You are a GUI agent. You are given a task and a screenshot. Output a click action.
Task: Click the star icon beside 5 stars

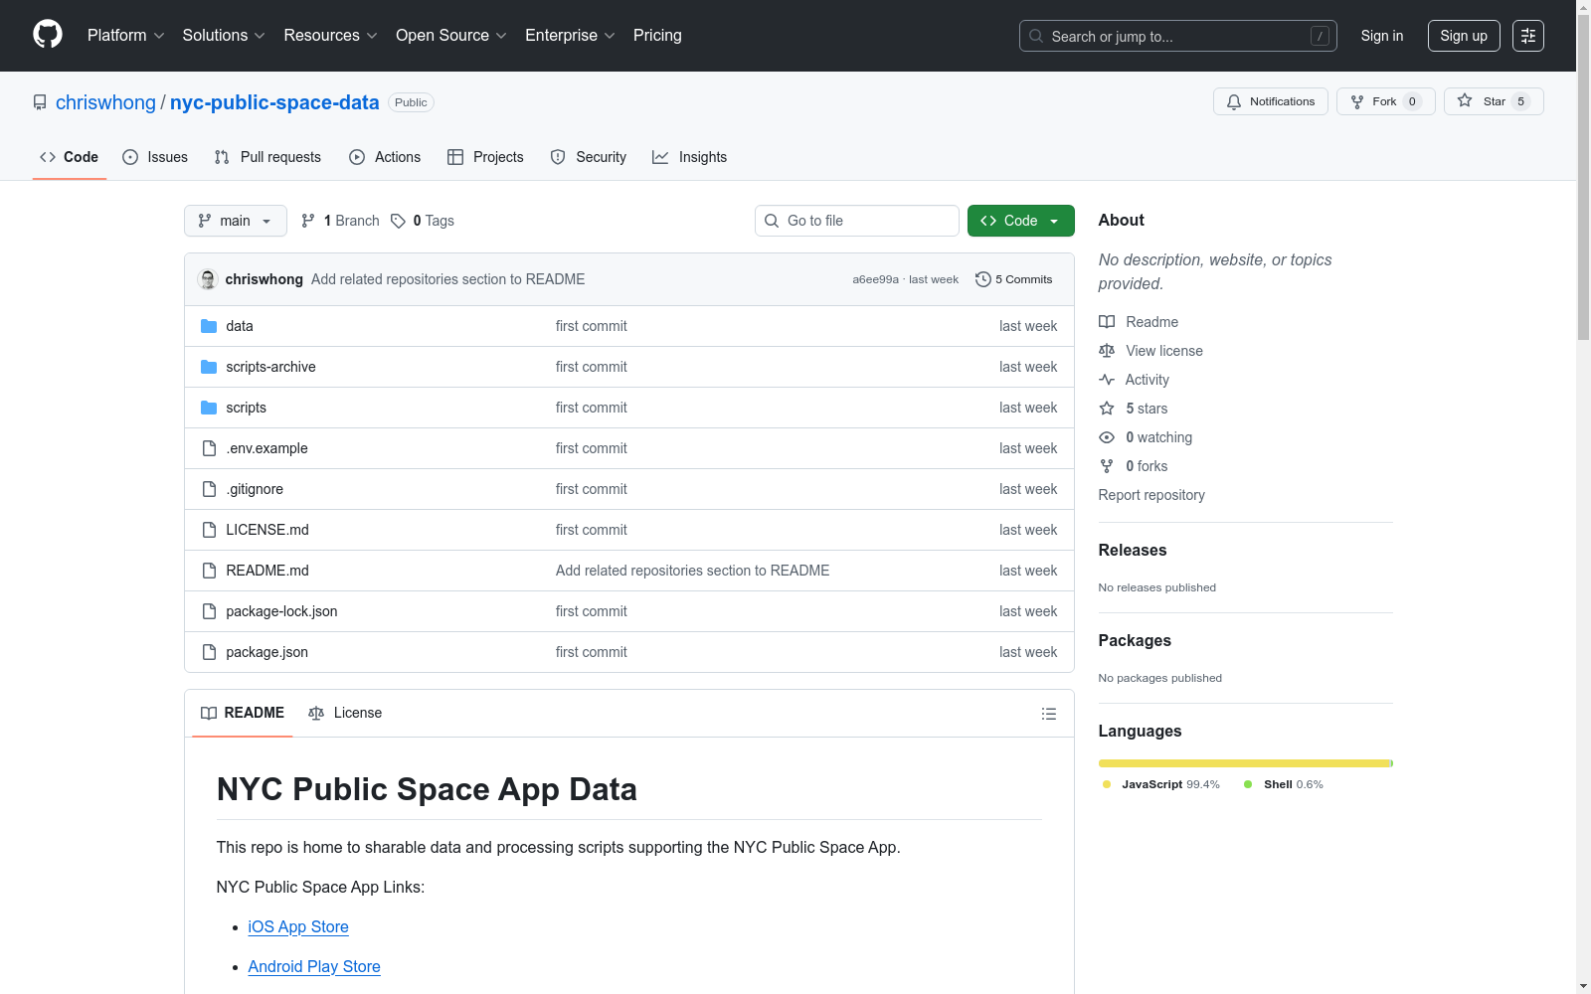coord(1107,409)
